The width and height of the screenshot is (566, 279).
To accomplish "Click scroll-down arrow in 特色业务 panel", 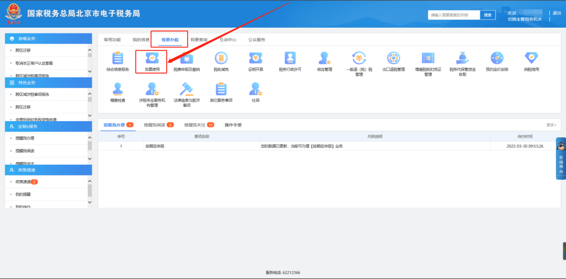I will (x=90, y=115).
